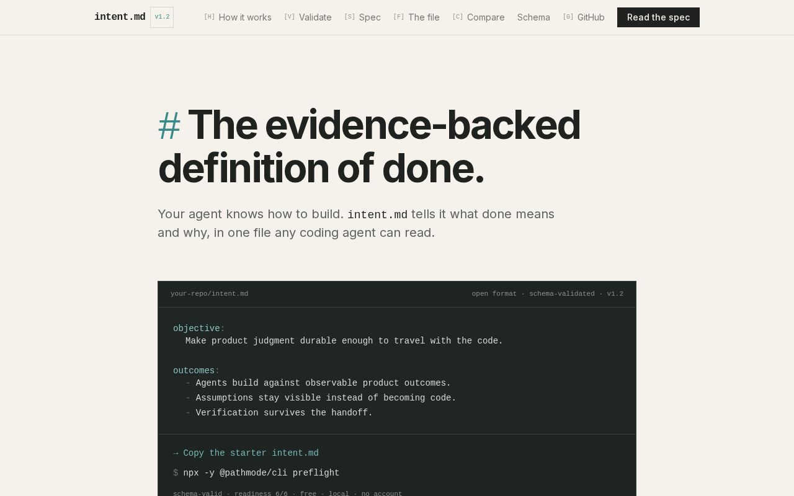Click the schema-valid readiness status line
Screen dimensions: 794x496
(x=287, y=494)
